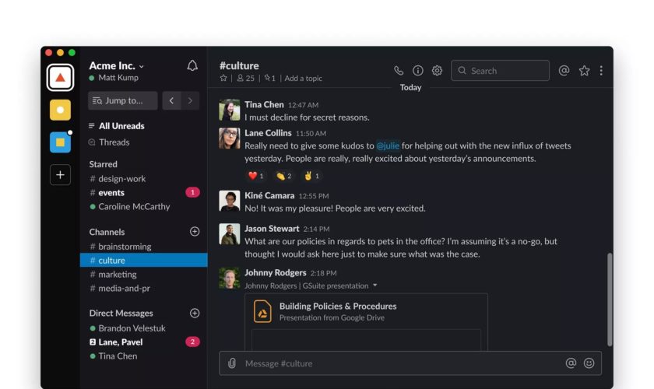Open the @julie mention link
The image size is (654, 389).
pos(388,145)
